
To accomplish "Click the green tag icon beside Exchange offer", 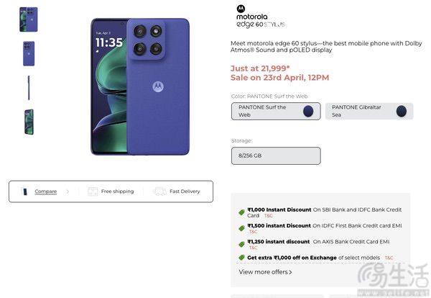I will click(241, 258).
